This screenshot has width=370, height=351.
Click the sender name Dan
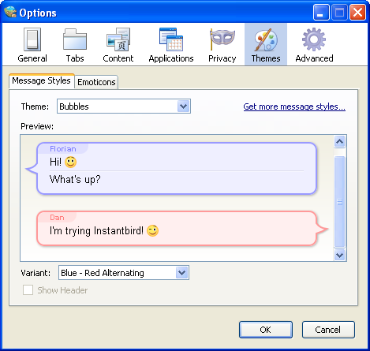click(57, 218)
